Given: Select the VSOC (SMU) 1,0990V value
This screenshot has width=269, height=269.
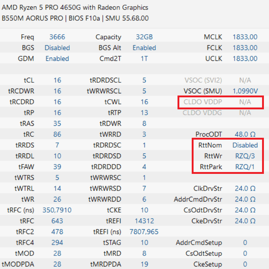Looking at the screenshot, I should 245,91.
